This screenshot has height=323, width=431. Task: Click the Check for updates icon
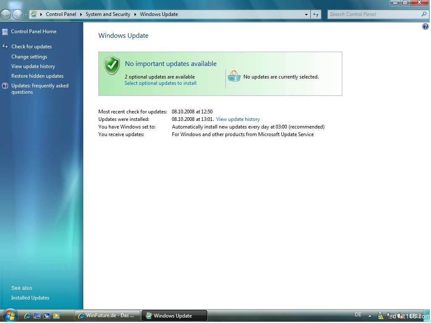[5, 47]
